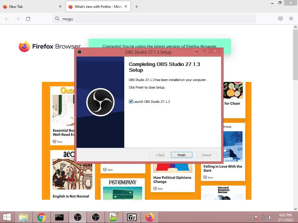
Task: Click the network tray icon
Action: coord(264,217)
